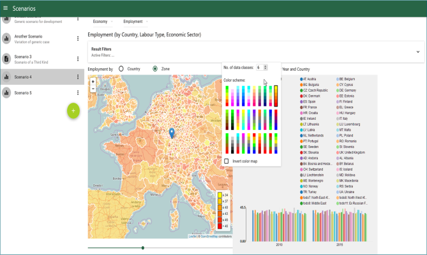Click the 2010 bar group in chart
This screenshot has height=255, width=427.
(279, 225)
